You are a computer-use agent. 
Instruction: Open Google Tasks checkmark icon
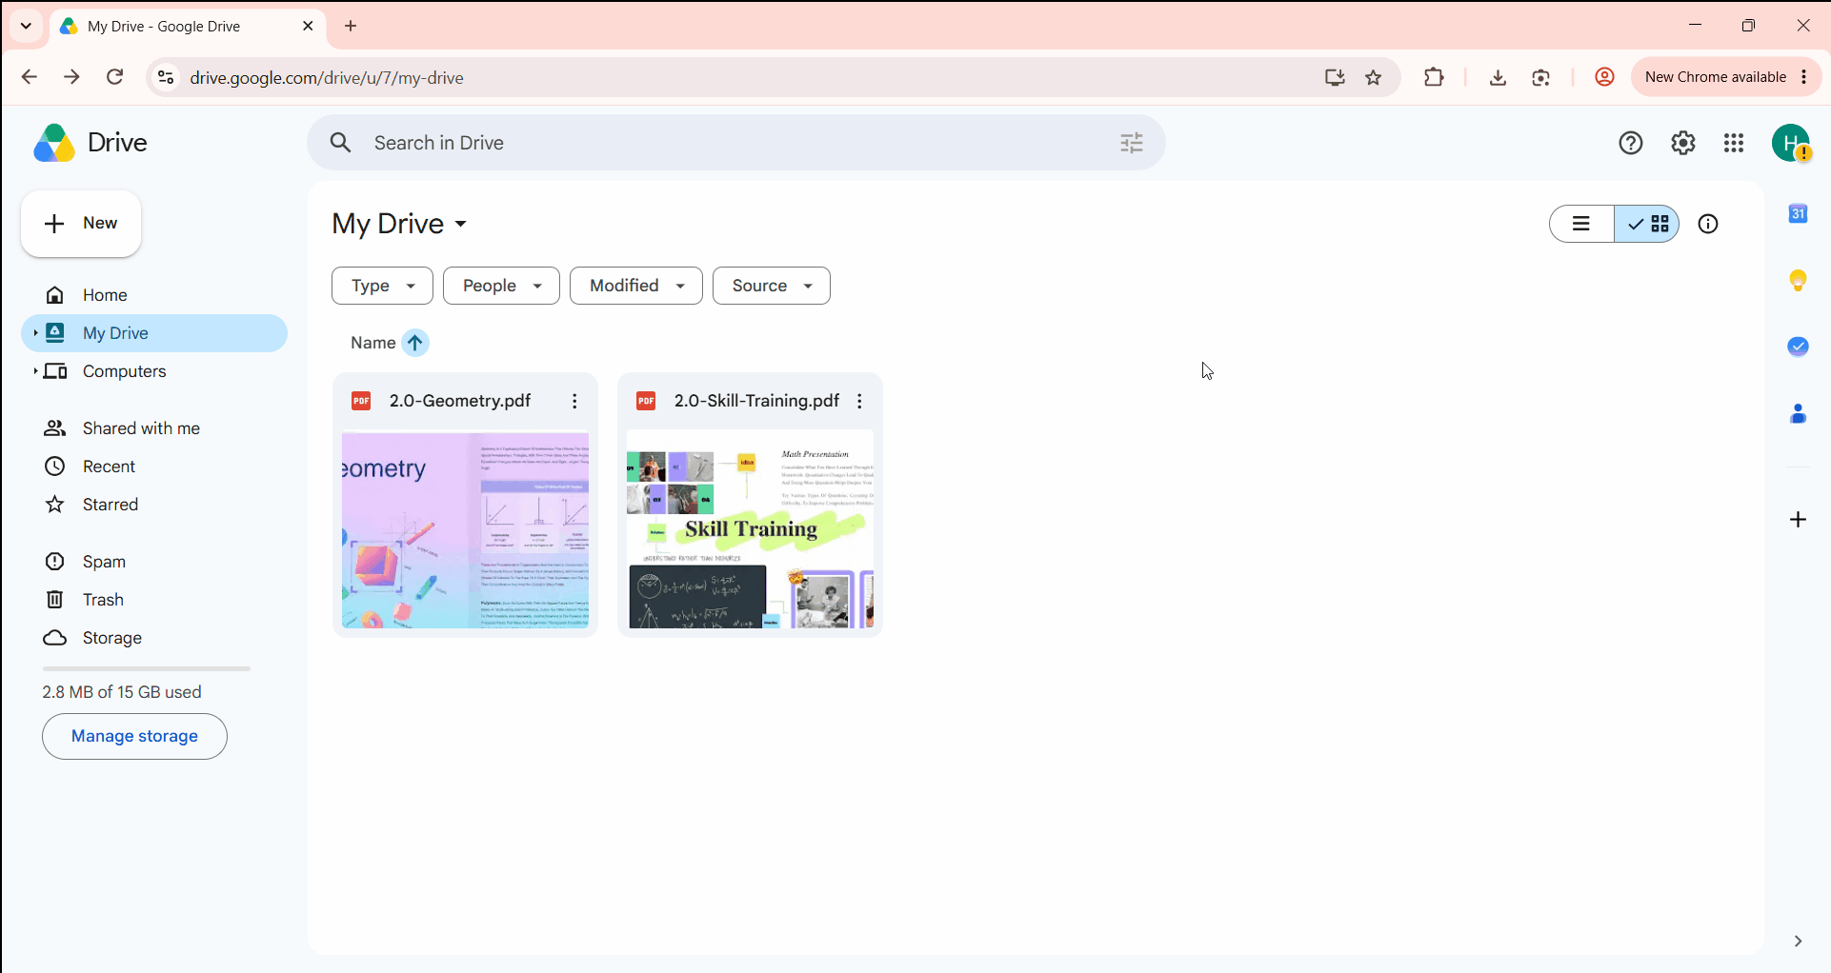pyautogui.click(x=1798, y=347)
